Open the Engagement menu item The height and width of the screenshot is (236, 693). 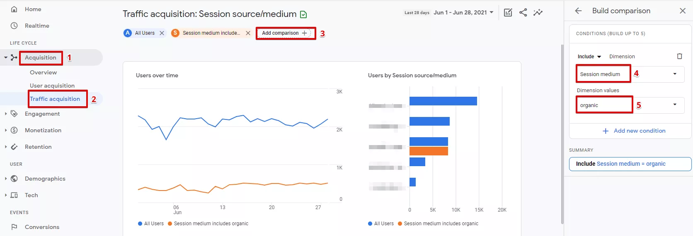click(42, 114)
